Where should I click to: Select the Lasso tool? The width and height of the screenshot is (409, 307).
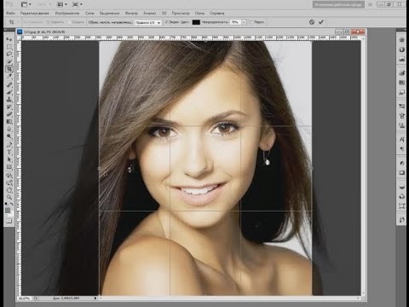[x=9, y=54]
